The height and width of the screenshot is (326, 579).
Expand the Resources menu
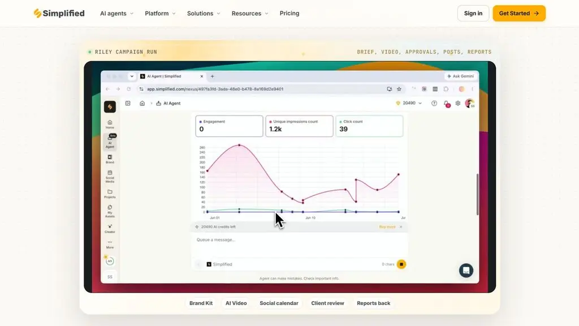(x=249, y=14)
